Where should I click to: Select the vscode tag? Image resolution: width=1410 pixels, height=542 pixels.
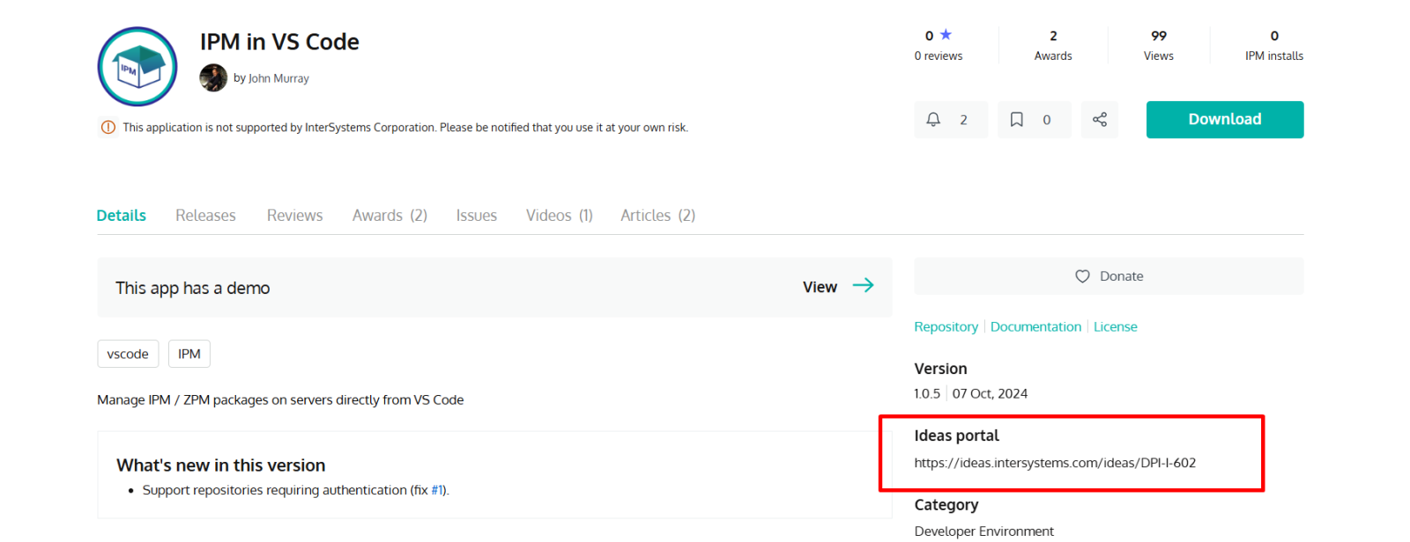click(x=128, y=354)
